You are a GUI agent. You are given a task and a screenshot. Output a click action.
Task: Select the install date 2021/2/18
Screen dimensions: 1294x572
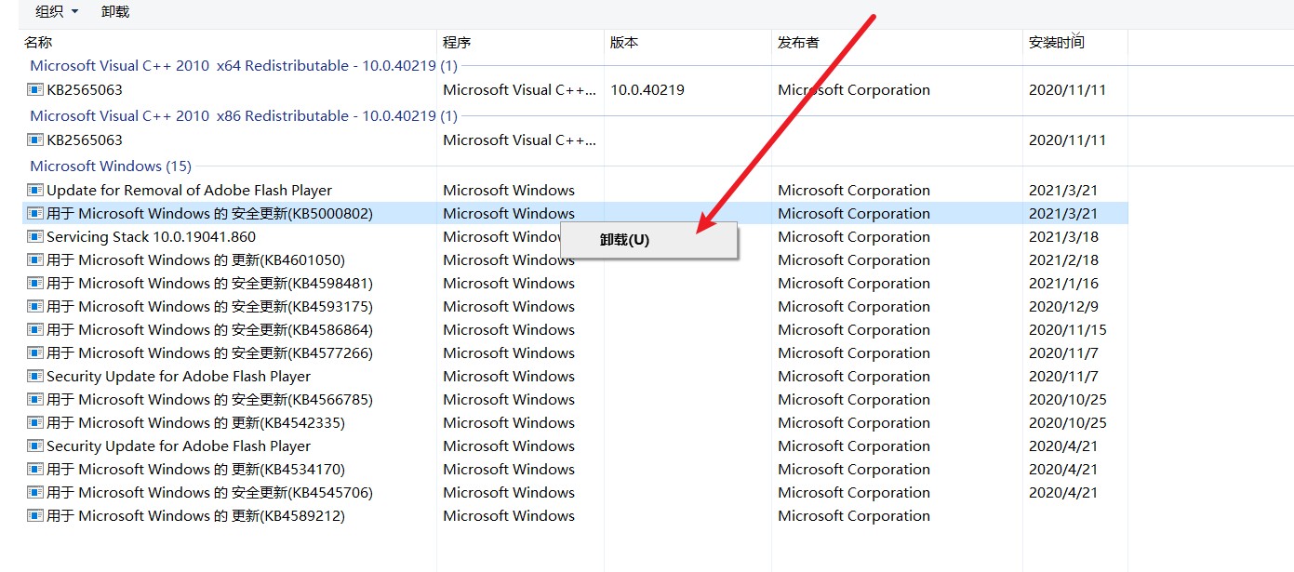click(1064, 260)
